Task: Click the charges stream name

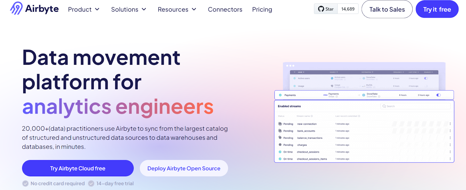Action: pyautogui.click(x=302, y=145)
